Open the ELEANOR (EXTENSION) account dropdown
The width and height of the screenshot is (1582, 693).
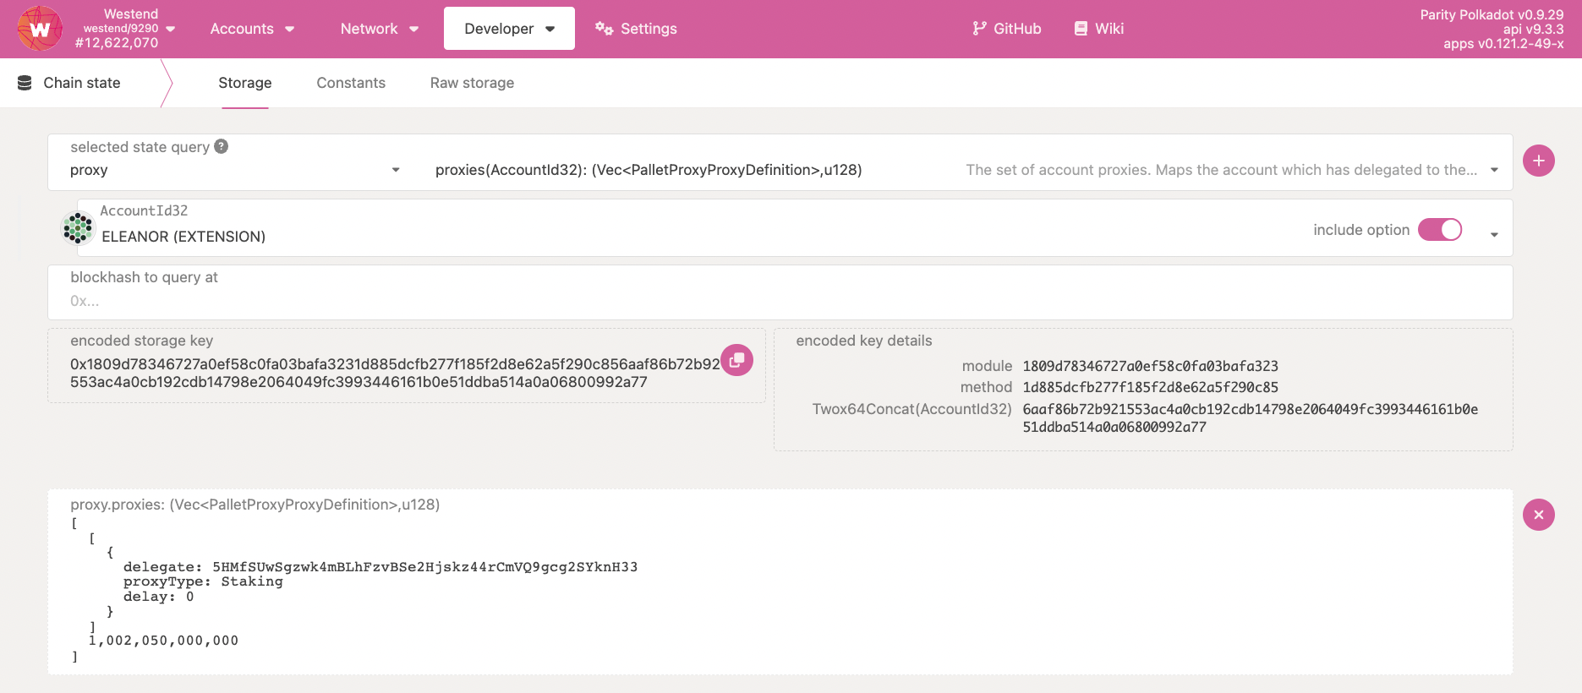click(795, 228)
